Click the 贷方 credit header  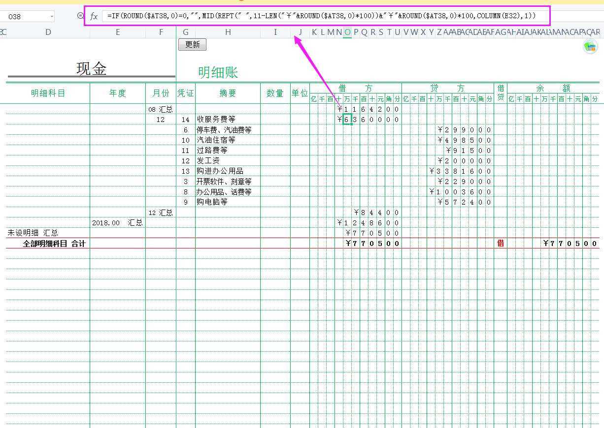click(448, 88)
